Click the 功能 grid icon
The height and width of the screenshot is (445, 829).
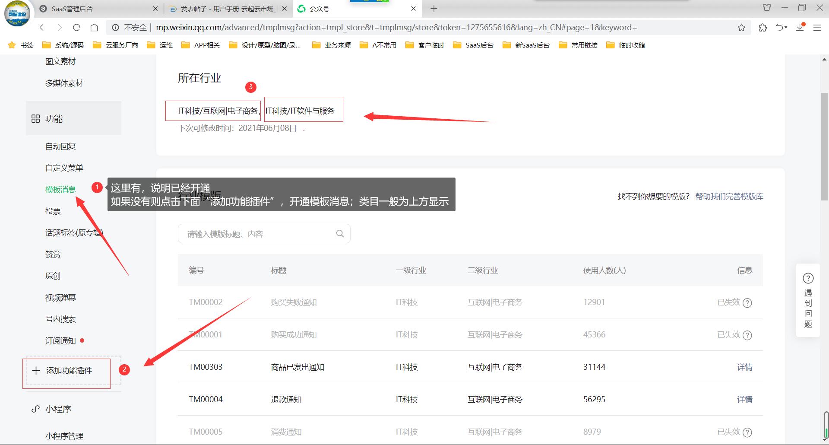coord(35,119)
